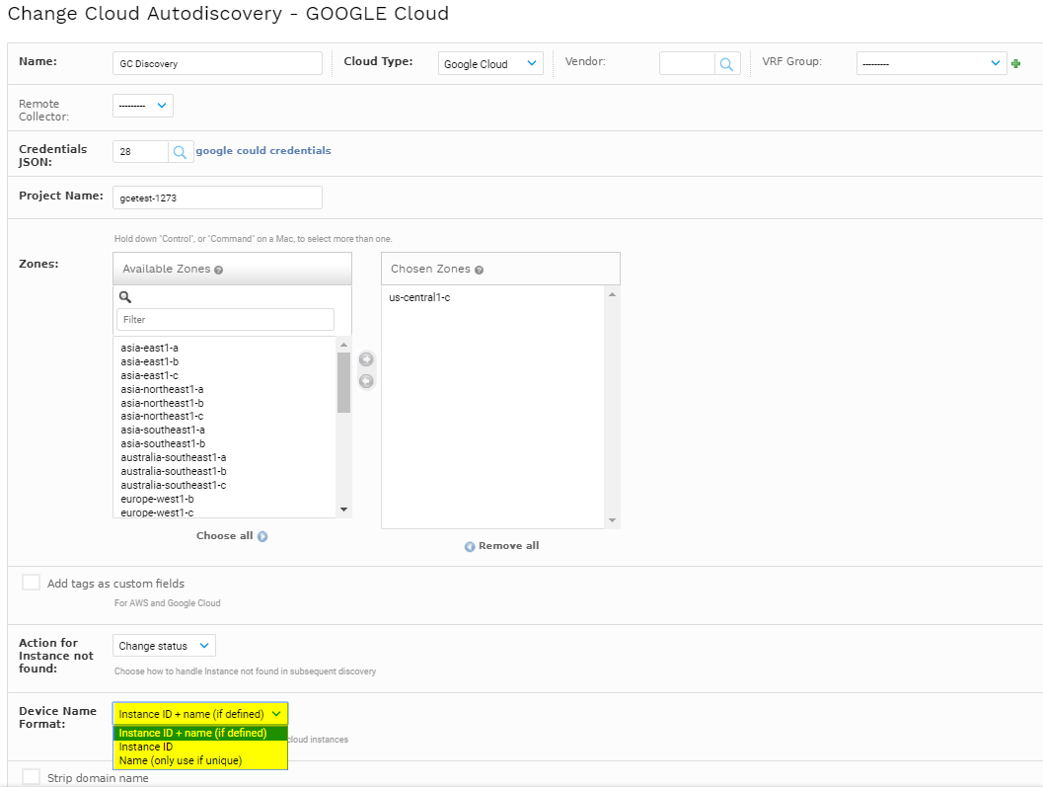Image resolution: width=1043 pixels, height=788 pixels.
Task: Add a new VRF Group via plus icon
Action: 1015,62
